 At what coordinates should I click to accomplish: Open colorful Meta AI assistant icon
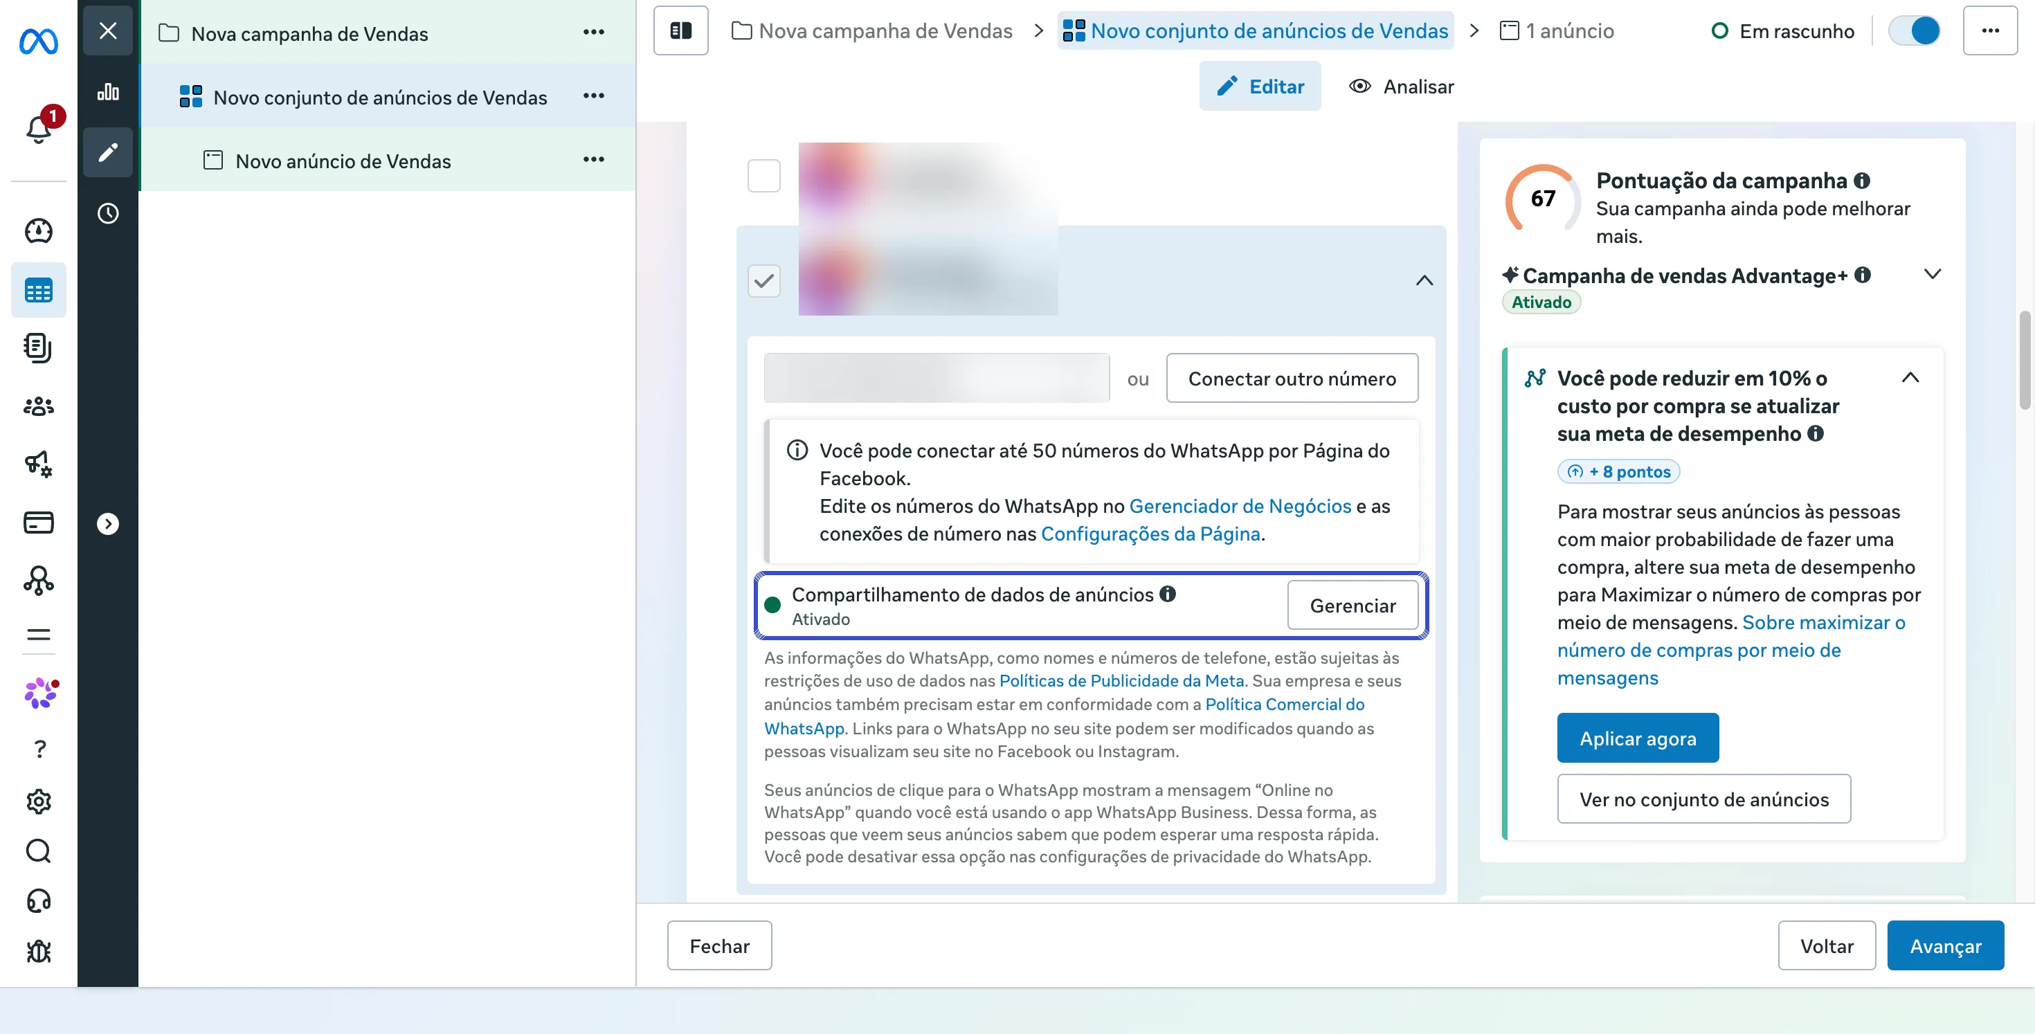40,693
